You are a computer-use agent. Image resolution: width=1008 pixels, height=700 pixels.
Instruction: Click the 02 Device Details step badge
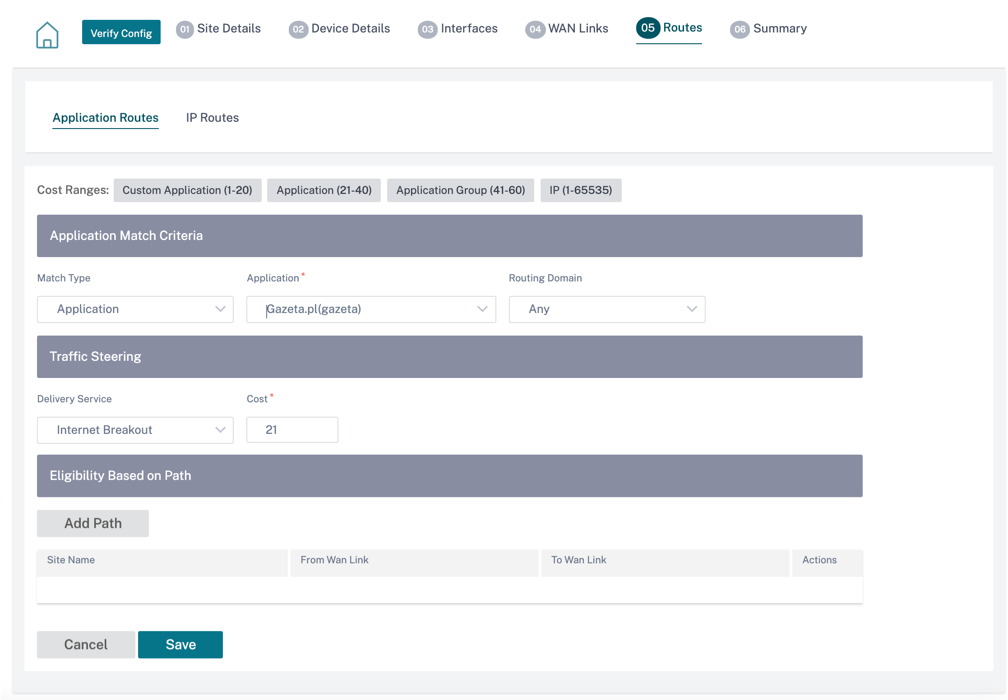[x=298, y=29]
